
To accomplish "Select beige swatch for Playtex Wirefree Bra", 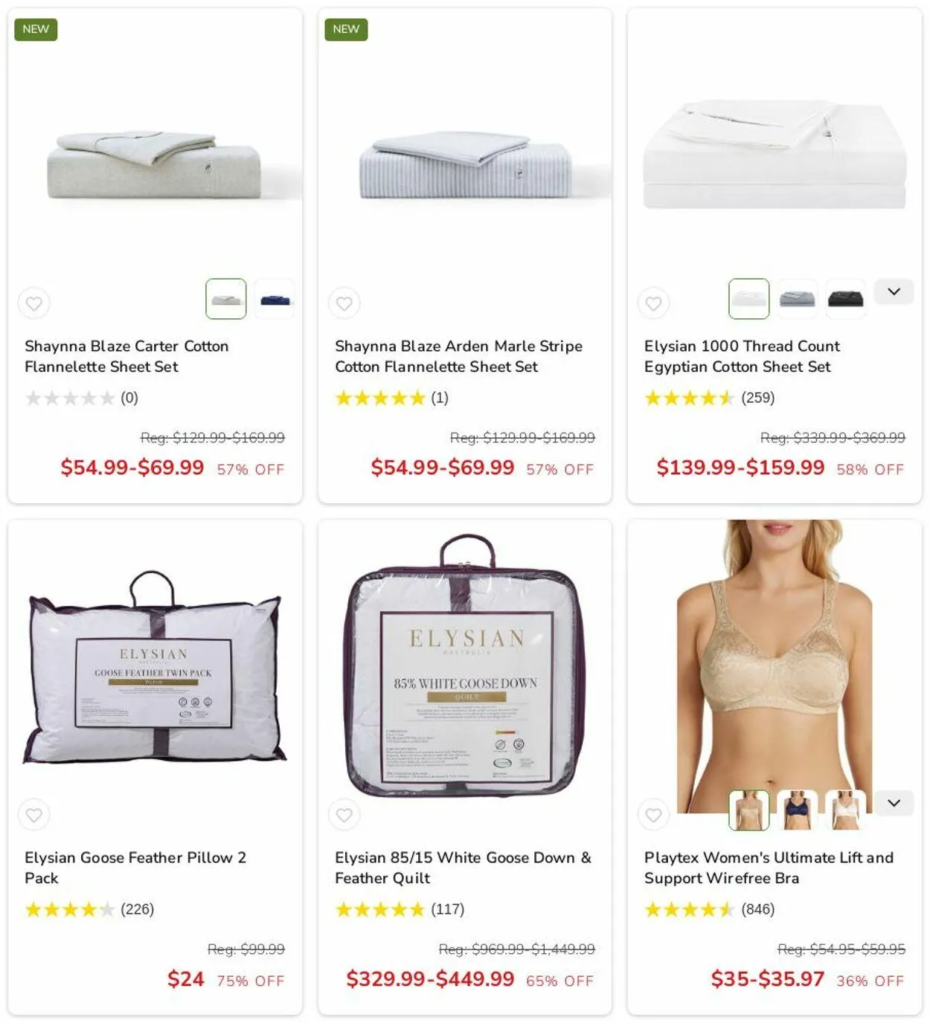I will click(x=748, y=810).
